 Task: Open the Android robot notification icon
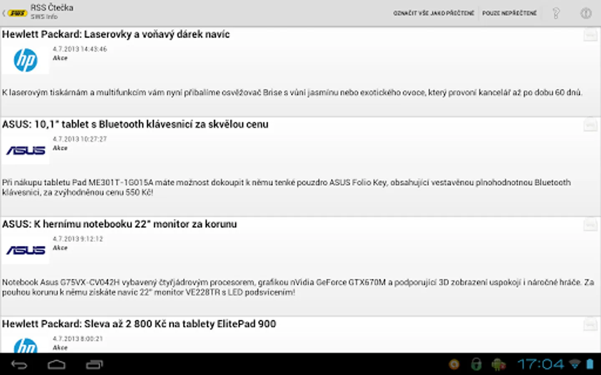498,365
